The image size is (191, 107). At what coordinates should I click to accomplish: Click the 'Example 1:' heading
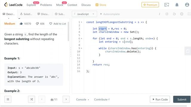pyautogui.click(x=12, y=58)
